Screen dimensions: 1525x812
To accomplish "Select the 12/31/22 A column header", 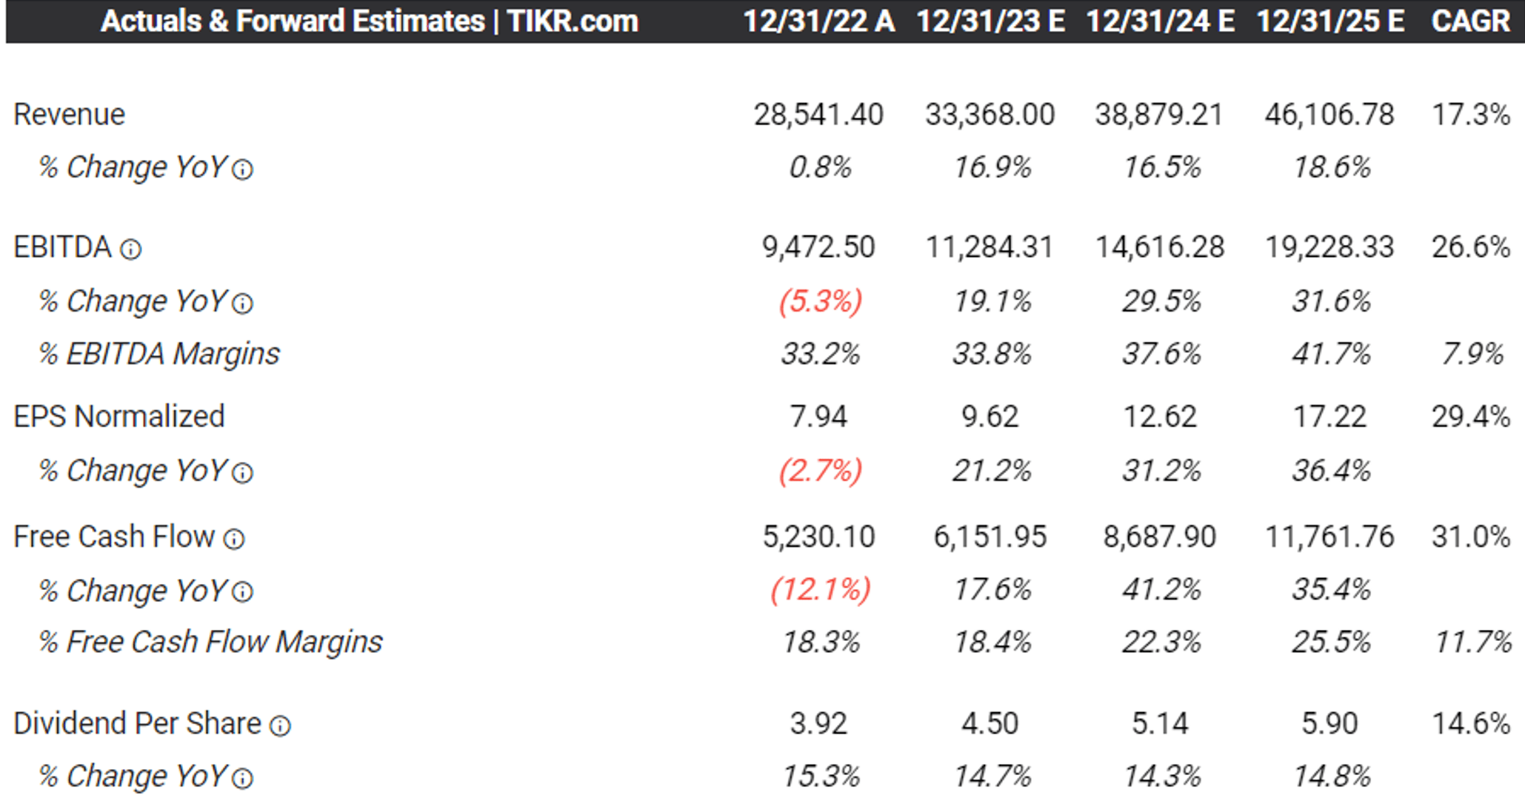I will [x=818, y=21].
